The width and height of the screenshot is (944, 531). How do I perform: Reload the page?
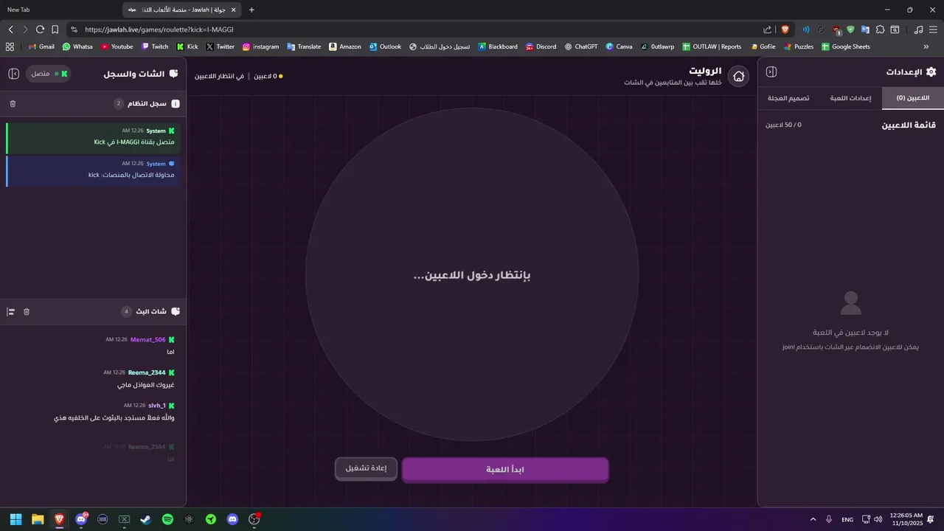(x=41, y=29)
